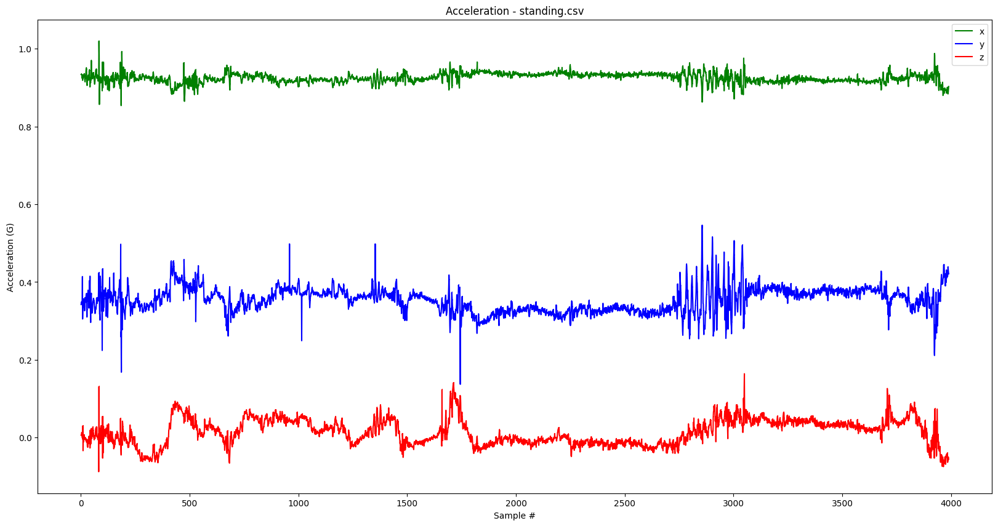
Task: Click the tallest red z spike near sample 3050
Action: point(744,374)
